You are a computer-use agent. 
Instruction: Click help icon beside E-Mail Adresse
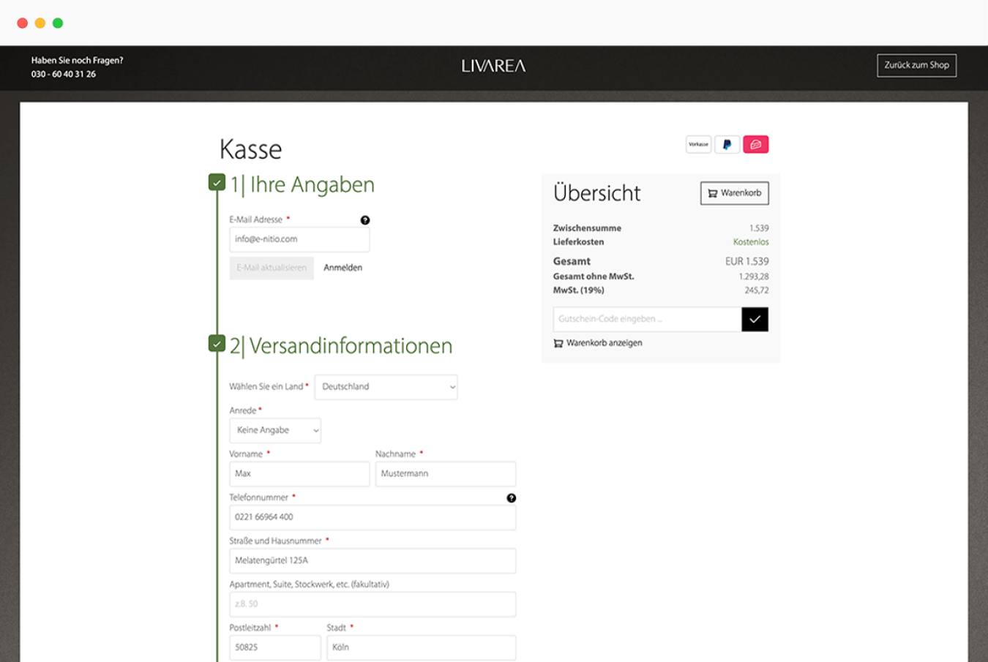[365, 220]
